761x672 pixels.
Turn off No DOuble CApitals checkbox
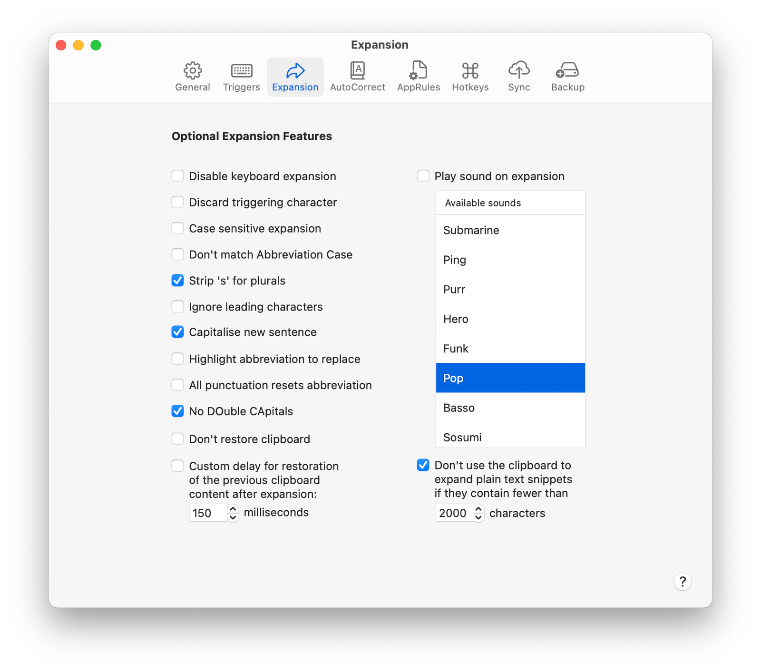(178, 411)
